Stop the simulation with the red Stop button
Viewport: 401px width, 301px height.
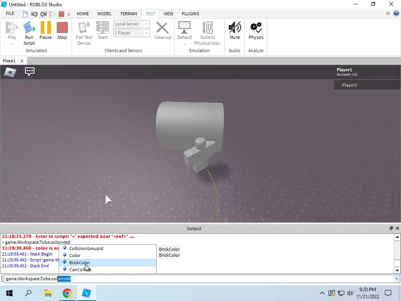[62, 27]
